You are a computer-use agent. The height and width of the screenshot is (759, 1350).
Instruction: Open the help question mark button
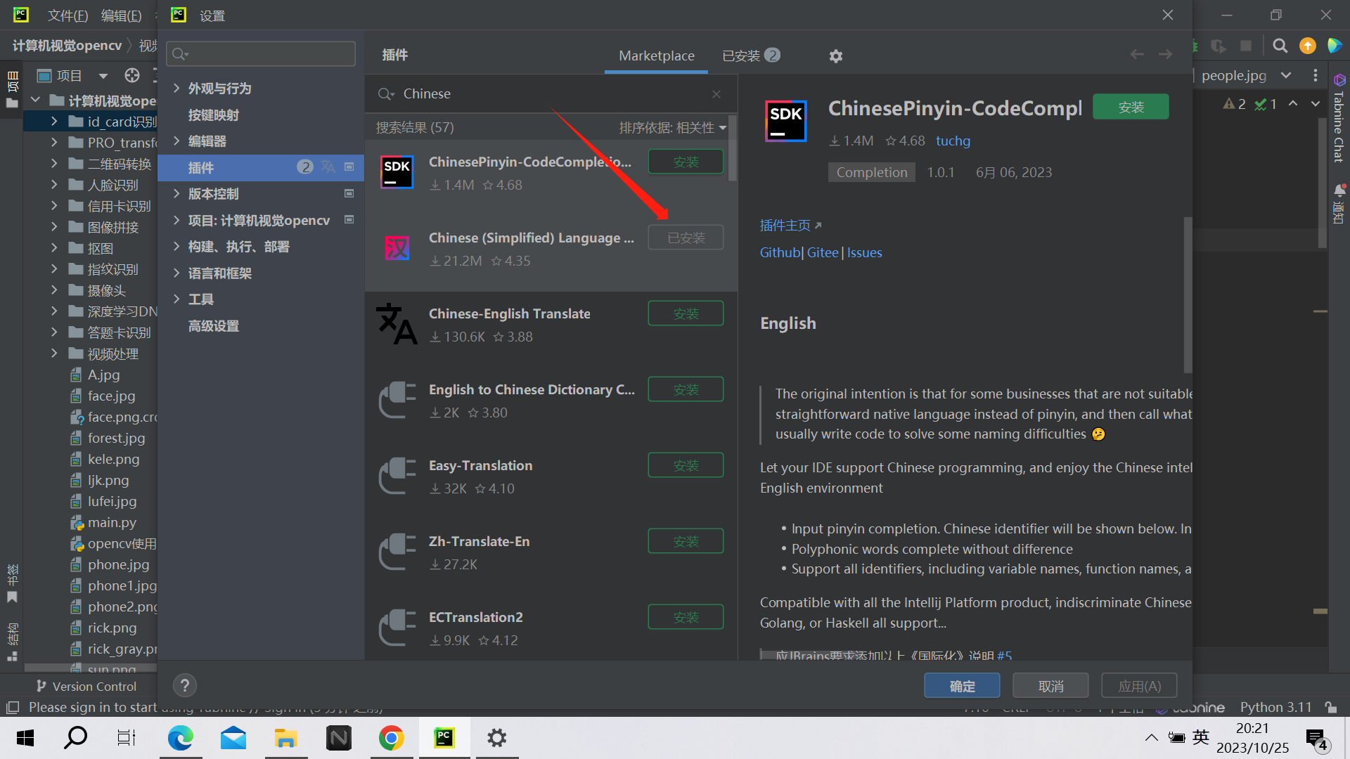[184, 685]
